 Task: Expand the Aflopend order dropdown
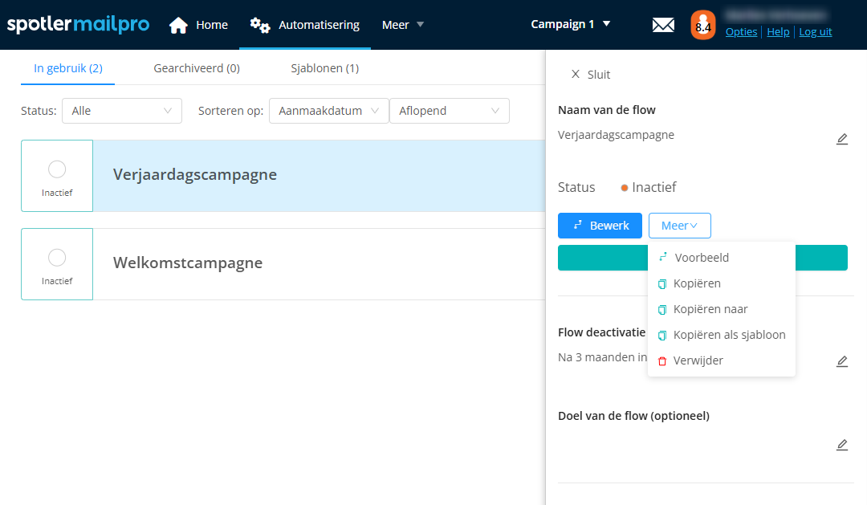[449, 111]
